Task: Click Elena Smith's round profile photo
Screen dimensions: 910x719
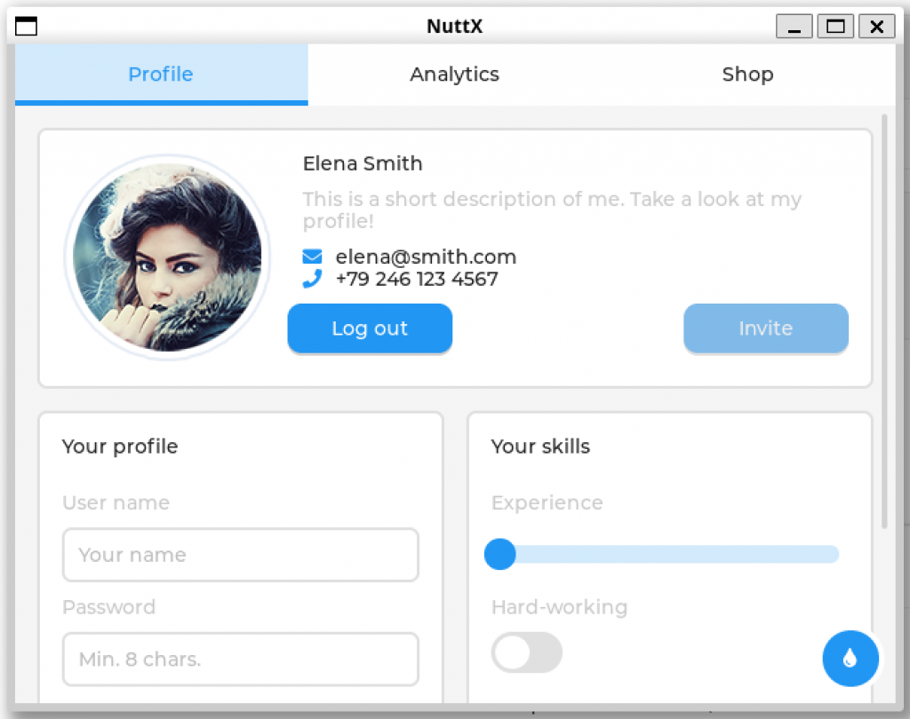Action: tap(167, 257)
